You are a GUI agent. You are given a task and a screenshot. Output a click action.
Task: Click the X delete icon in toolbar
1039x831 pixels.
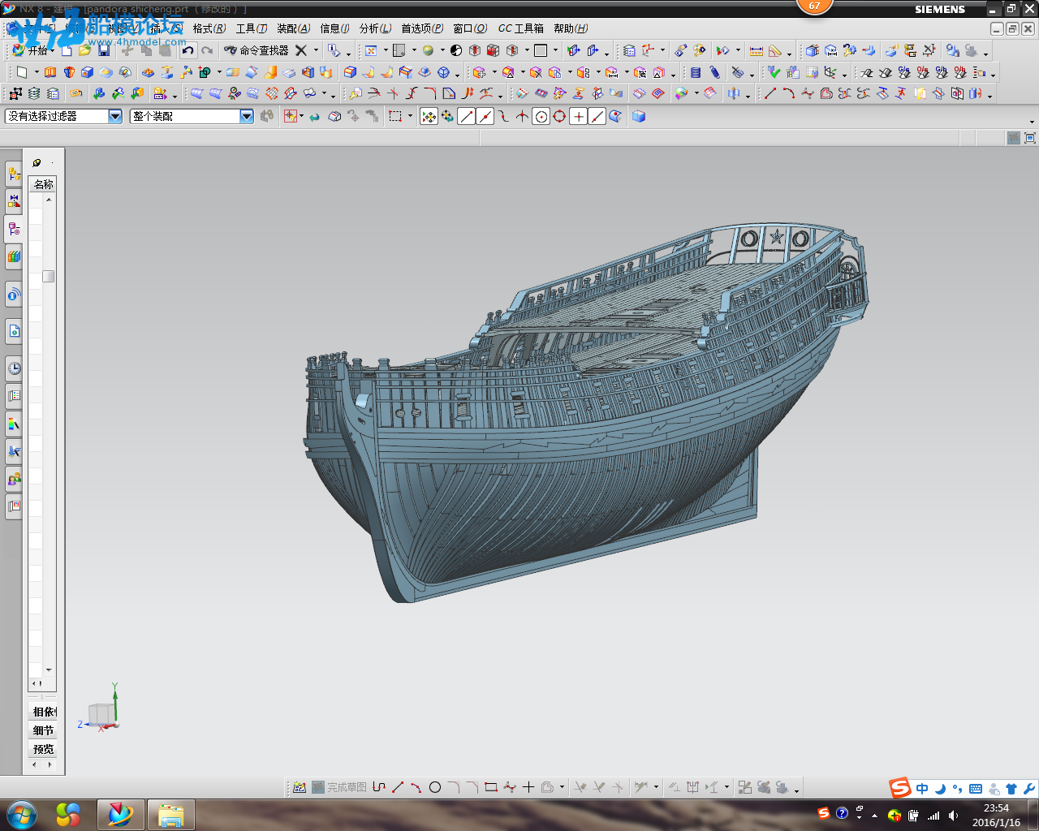(x=300, y=50)
